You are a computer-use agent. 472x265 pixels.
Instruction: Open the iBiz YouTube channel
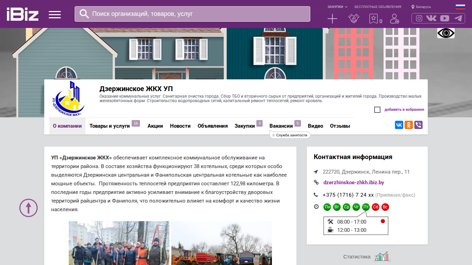pyautogui.click(x=445, y=18)
